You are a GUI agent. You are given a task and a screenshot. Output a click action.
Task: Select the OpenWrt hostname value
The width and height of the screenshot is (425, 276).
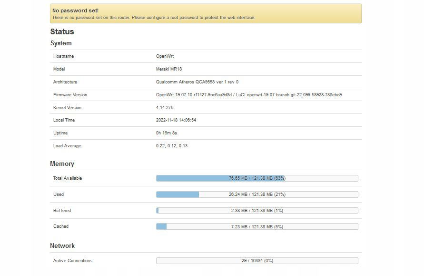click(x=165, y=56)
